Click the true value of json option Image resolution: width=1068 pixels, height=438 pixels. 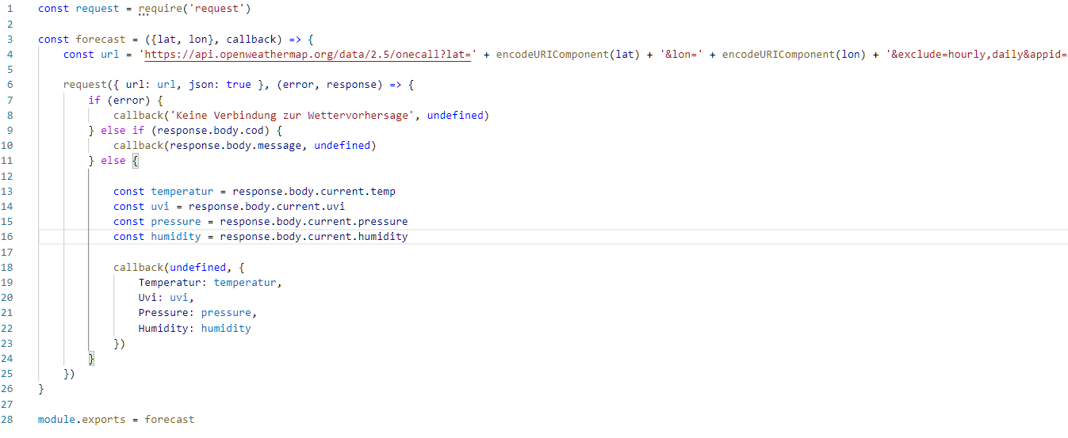point(239,85)
